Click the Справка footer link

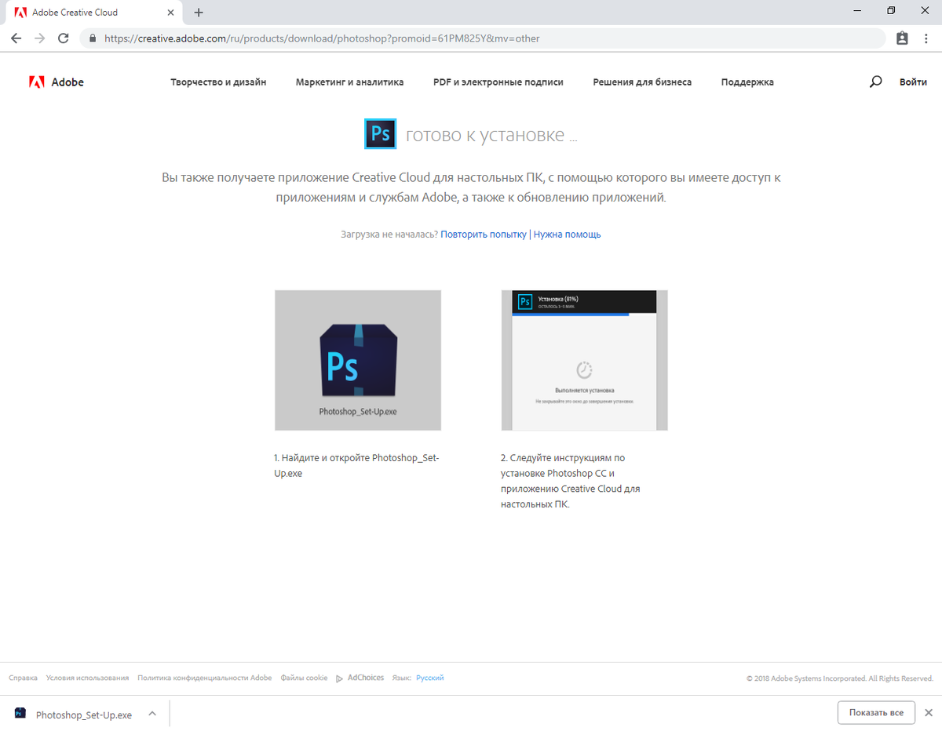[23, 678]
